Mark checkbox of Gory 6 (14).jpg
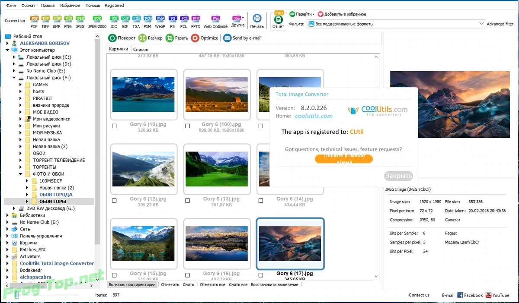This screenshot has height=303, width=519. coord(260,200)
